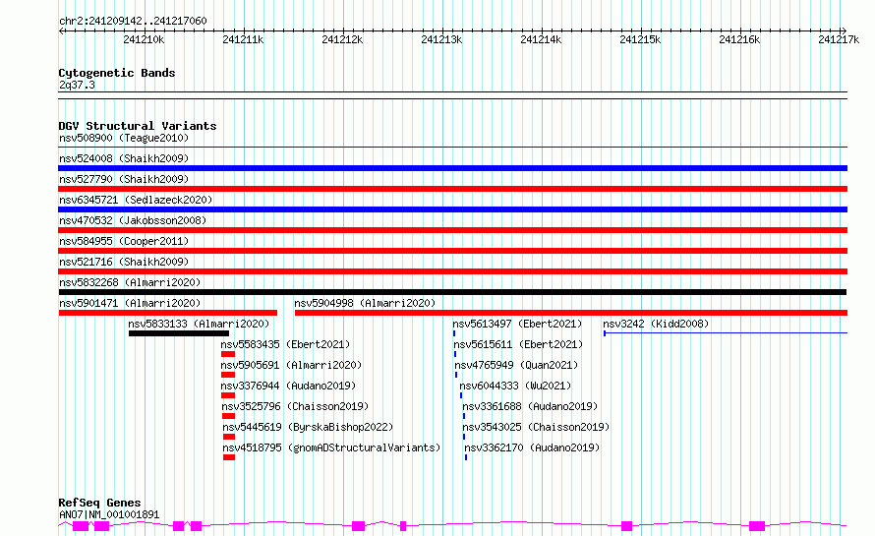Open nsv5904998 (Almarri2020) variant label
Image resolution: width=875 pixels, height=536 pixels.
pyautogui.click(x=365, y=303)
